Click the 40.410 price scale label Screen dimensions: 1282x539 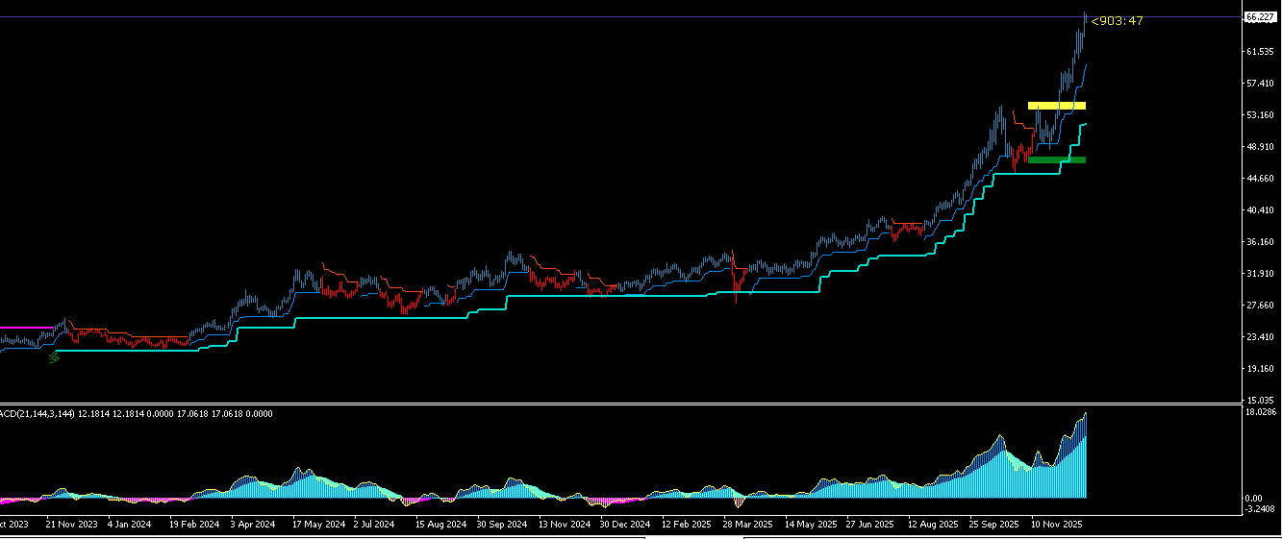1259,210
